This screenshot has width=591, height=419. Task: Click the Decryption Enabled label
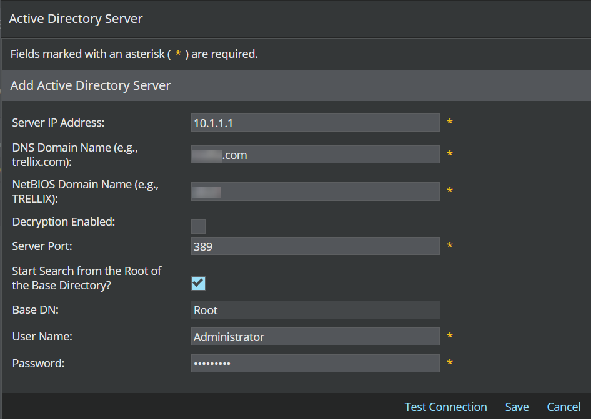(64, 222)
